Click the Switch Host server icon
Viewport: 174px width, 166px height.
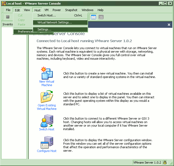(47, 121)
